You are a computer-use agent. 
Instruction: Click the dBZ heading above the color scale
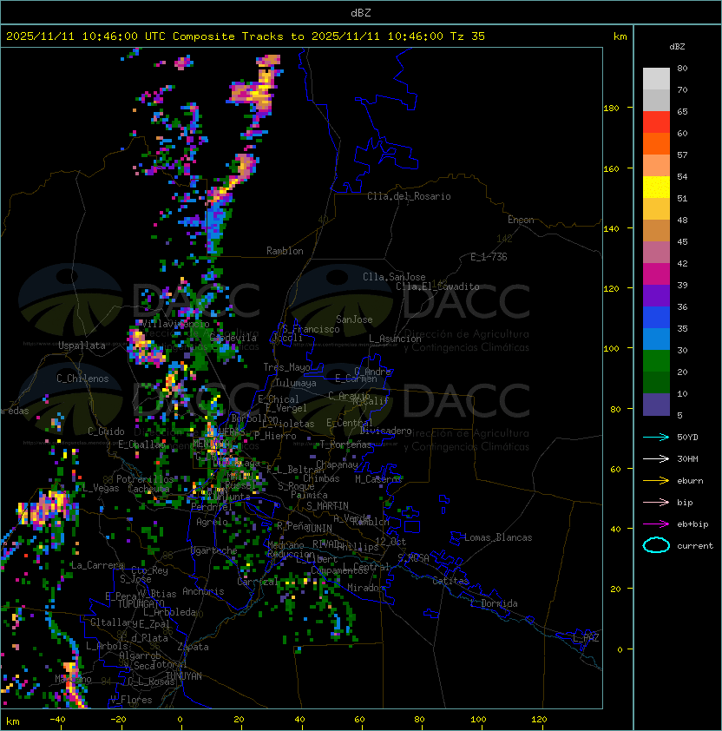tap(677, 47)
